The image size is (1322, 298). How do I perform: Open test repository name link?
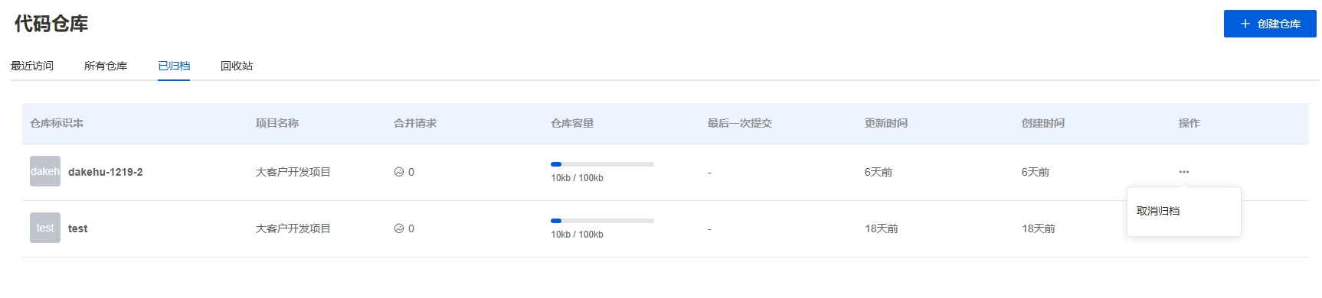click(78, 228)
